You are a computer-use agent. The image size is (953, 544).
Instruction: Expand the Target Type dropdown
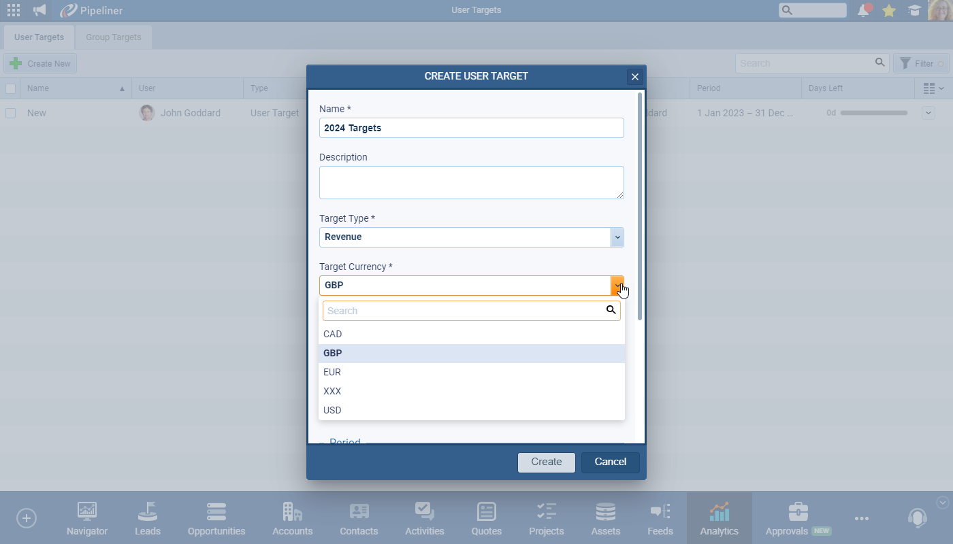617,237
